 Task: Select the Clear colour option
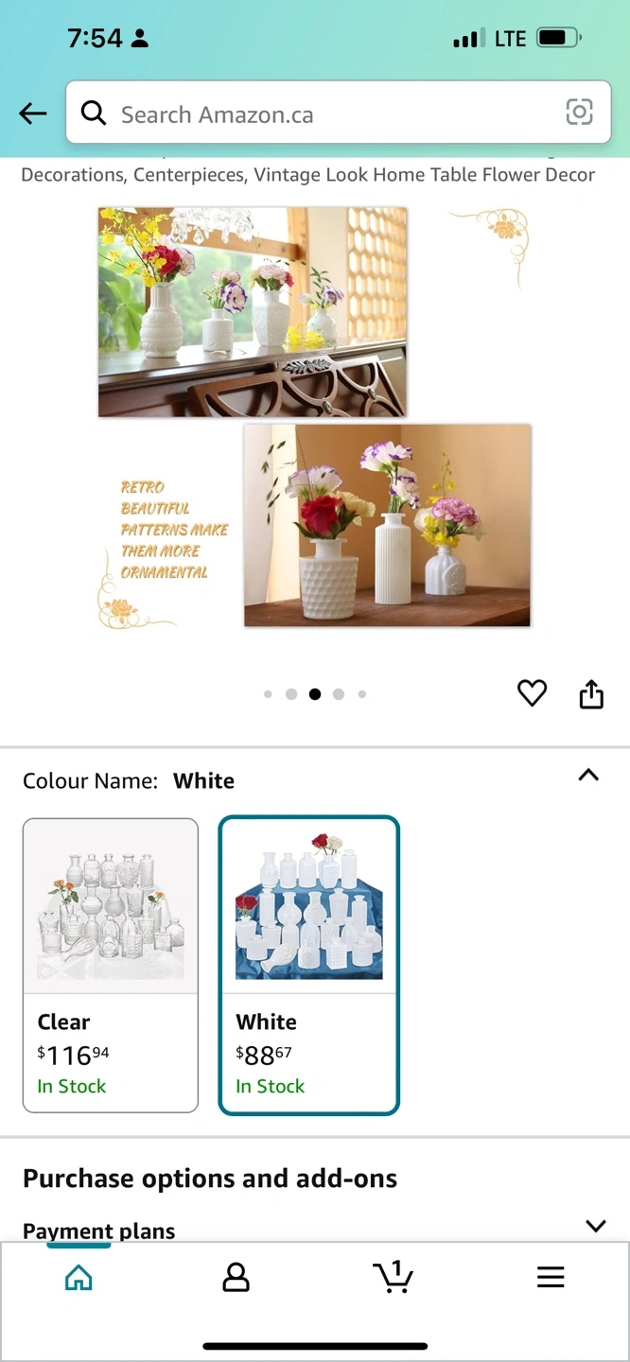pos(111,966)
